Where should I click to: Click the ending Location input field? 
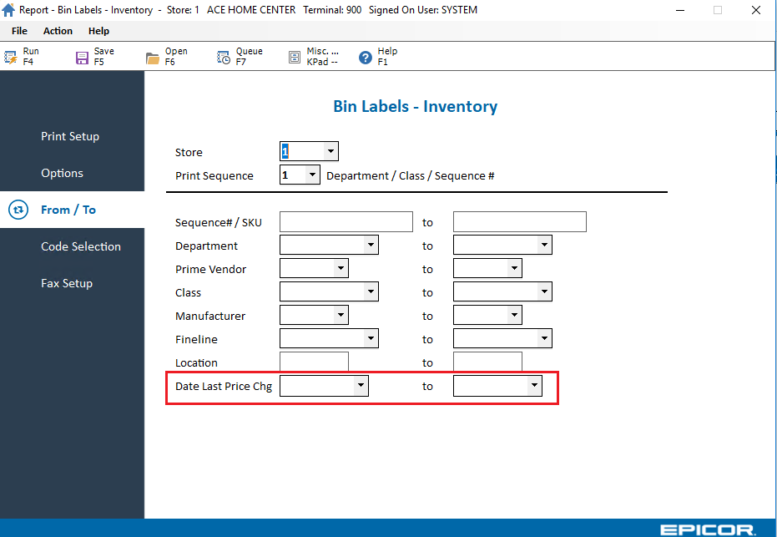(487, 362)
